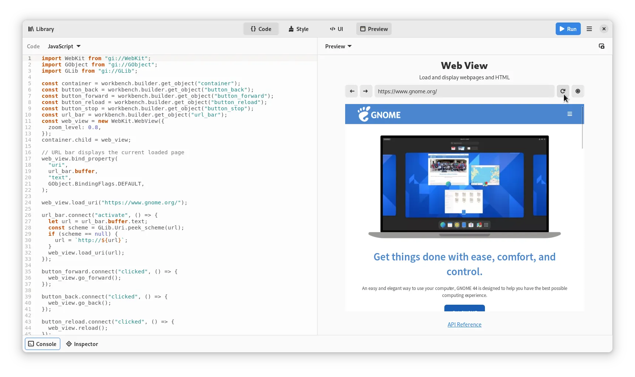Image resolution: width=635 pixels, height=377 pixels.
Task: Open the API Reference link
Action: click(x=464, y=325)
